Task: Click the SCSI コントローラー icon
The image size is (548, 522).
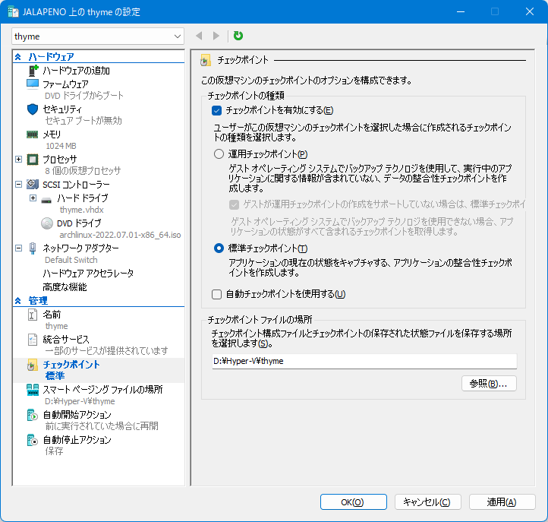Action: (33, 185)
